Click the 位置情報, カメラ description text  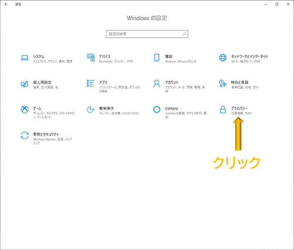[241, 113]
